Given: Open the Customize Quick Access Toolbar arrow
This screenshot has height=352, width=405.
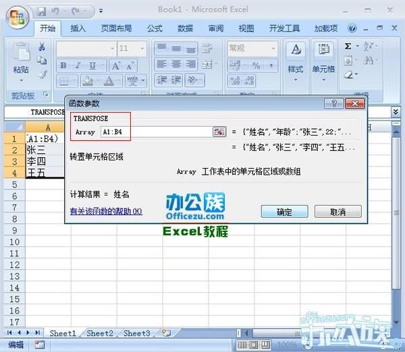Looking at the screenshot, I should point(101,11).
